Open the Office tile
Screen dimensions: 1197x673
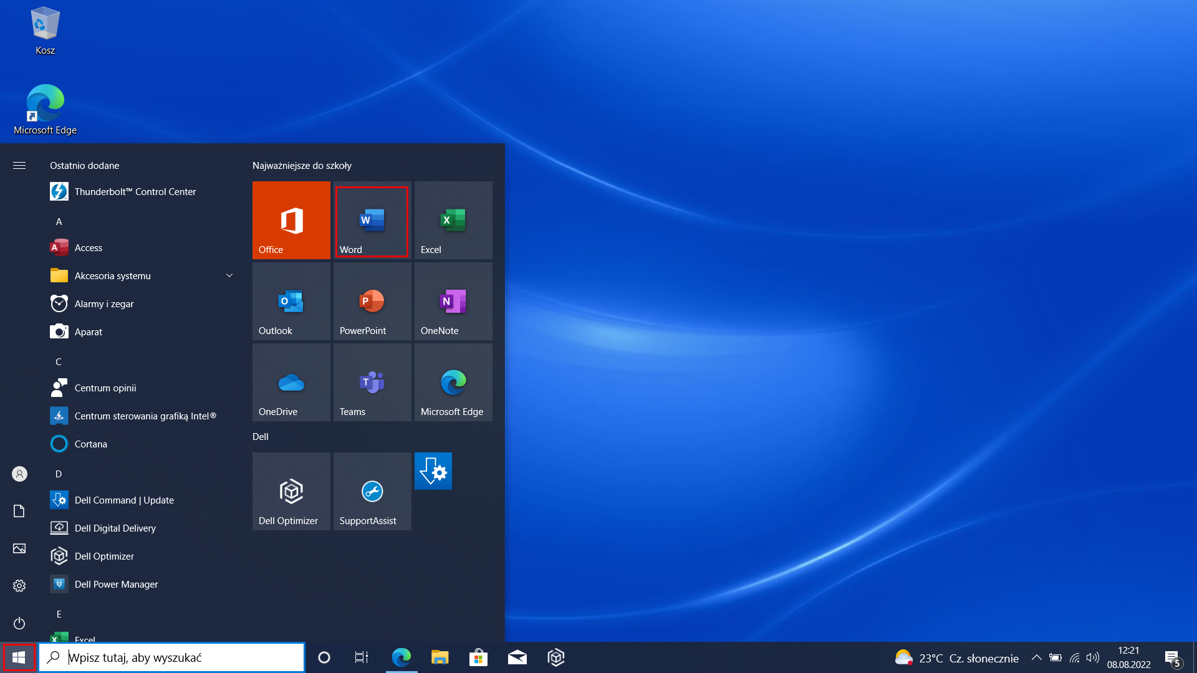pyautogui.click(x=291, y=220)
